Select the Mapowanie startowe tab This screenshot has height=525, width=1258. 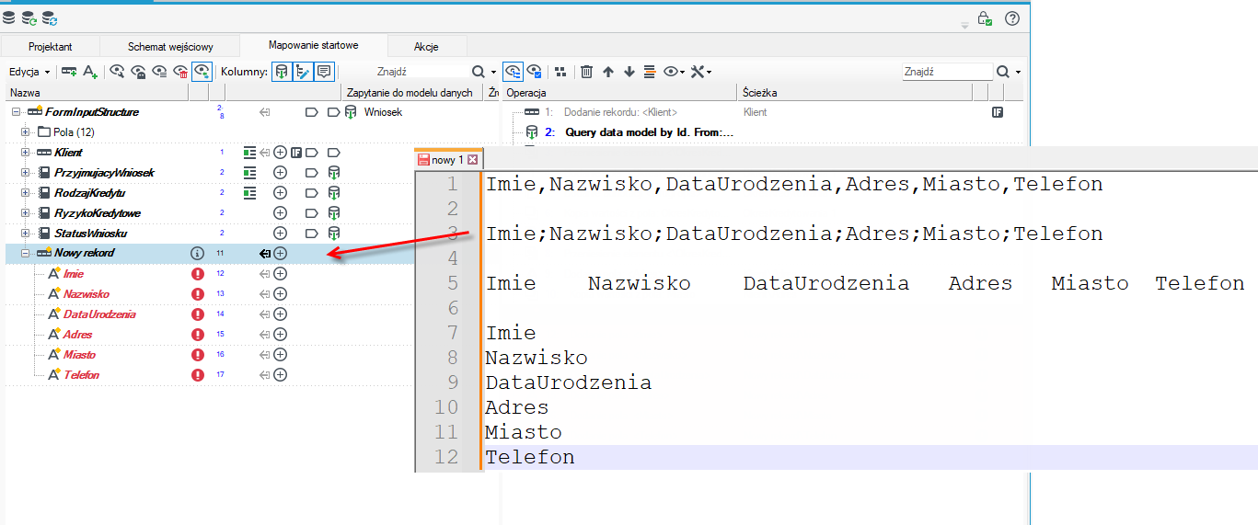pyautogui.click(x=314, y=45)
